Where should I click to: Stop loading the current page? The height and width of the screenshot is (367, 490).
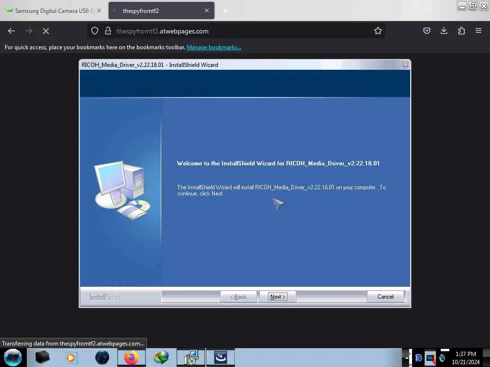point(46,31)
